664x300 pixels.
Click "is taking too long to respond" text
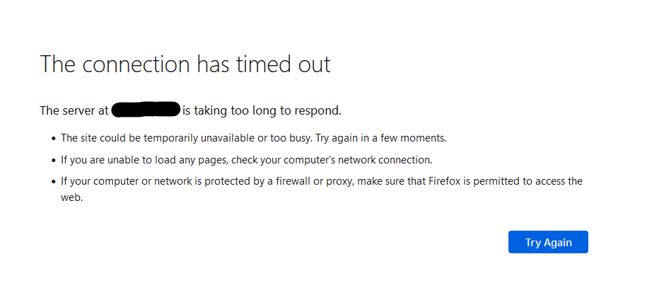(262, 110)
